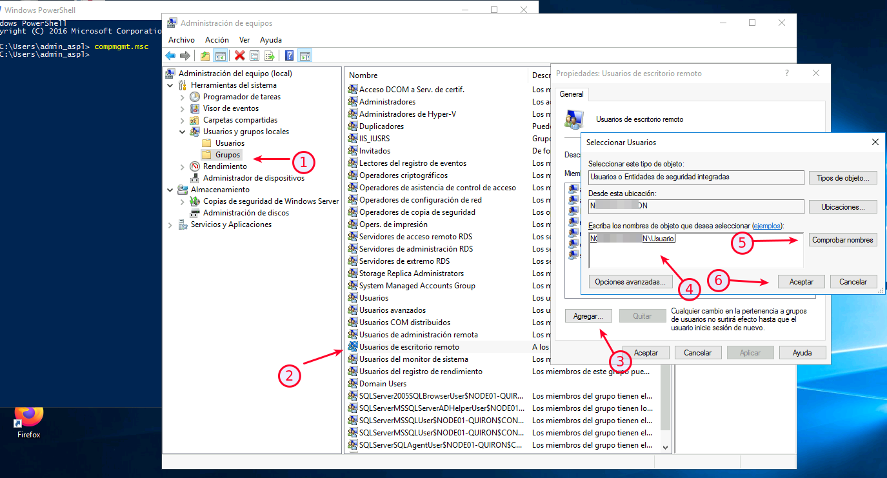The height and width of the screenshot is (478, 887).
Task: Click the red X delete icon
Action: tap(239, 56)
